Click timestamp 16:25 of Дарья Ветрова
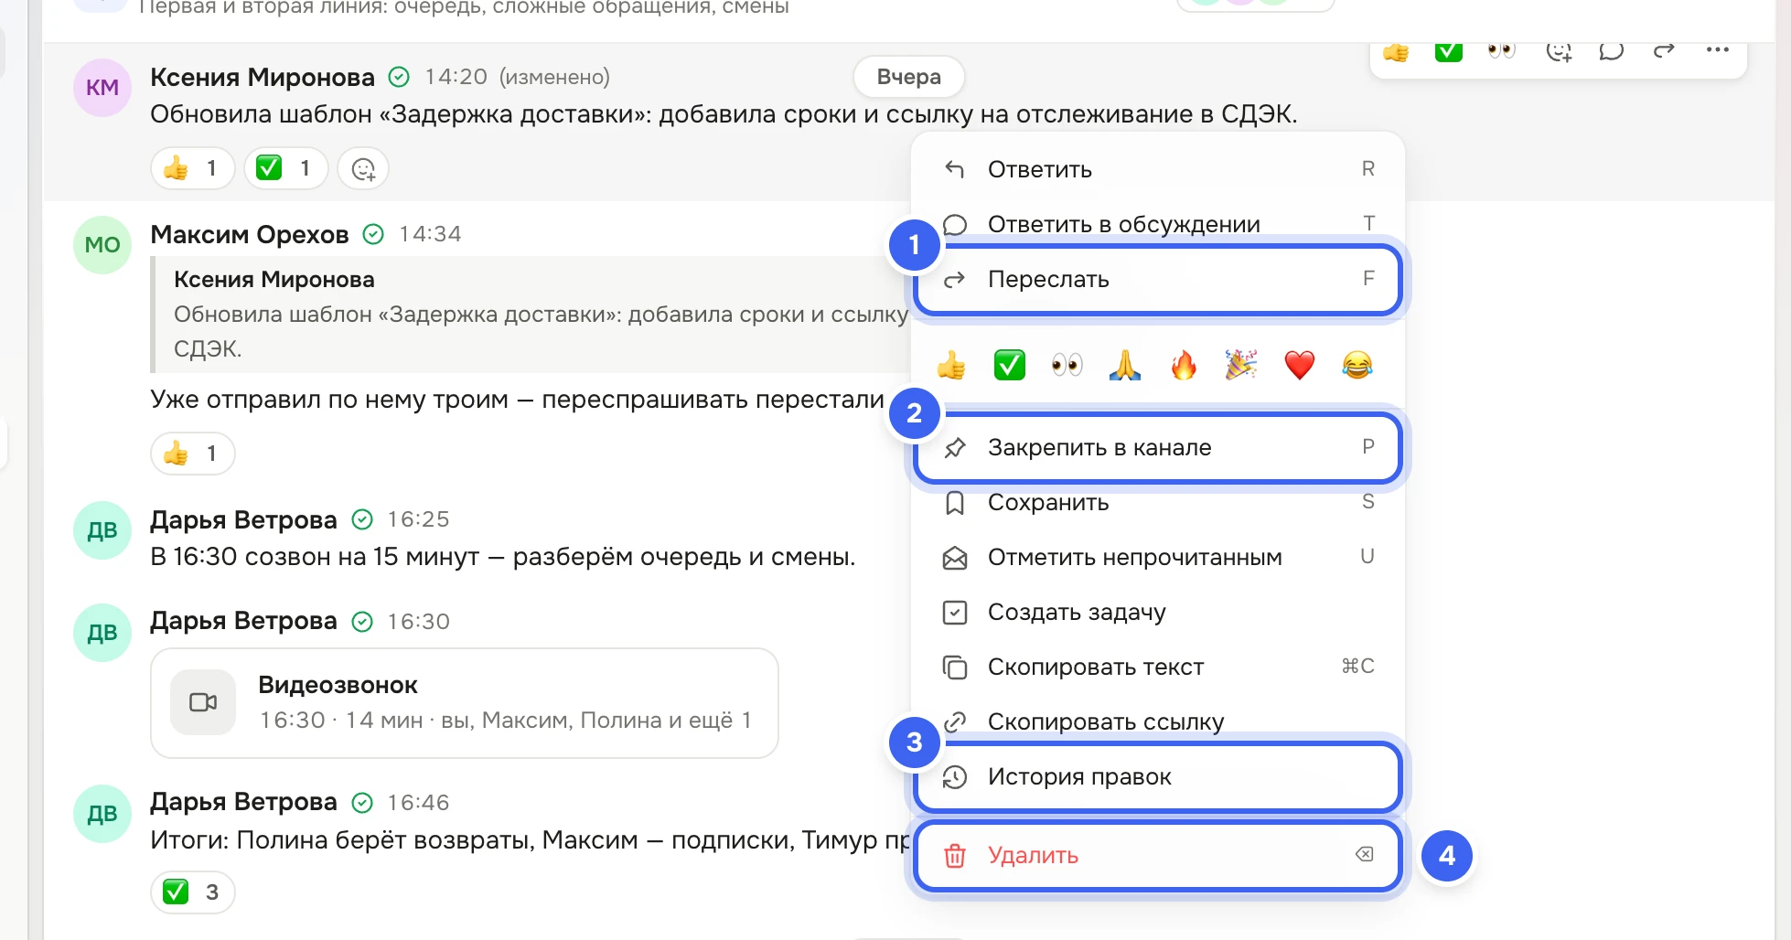The width and height of the screenshot is (1791, 940). pos(418,519)
